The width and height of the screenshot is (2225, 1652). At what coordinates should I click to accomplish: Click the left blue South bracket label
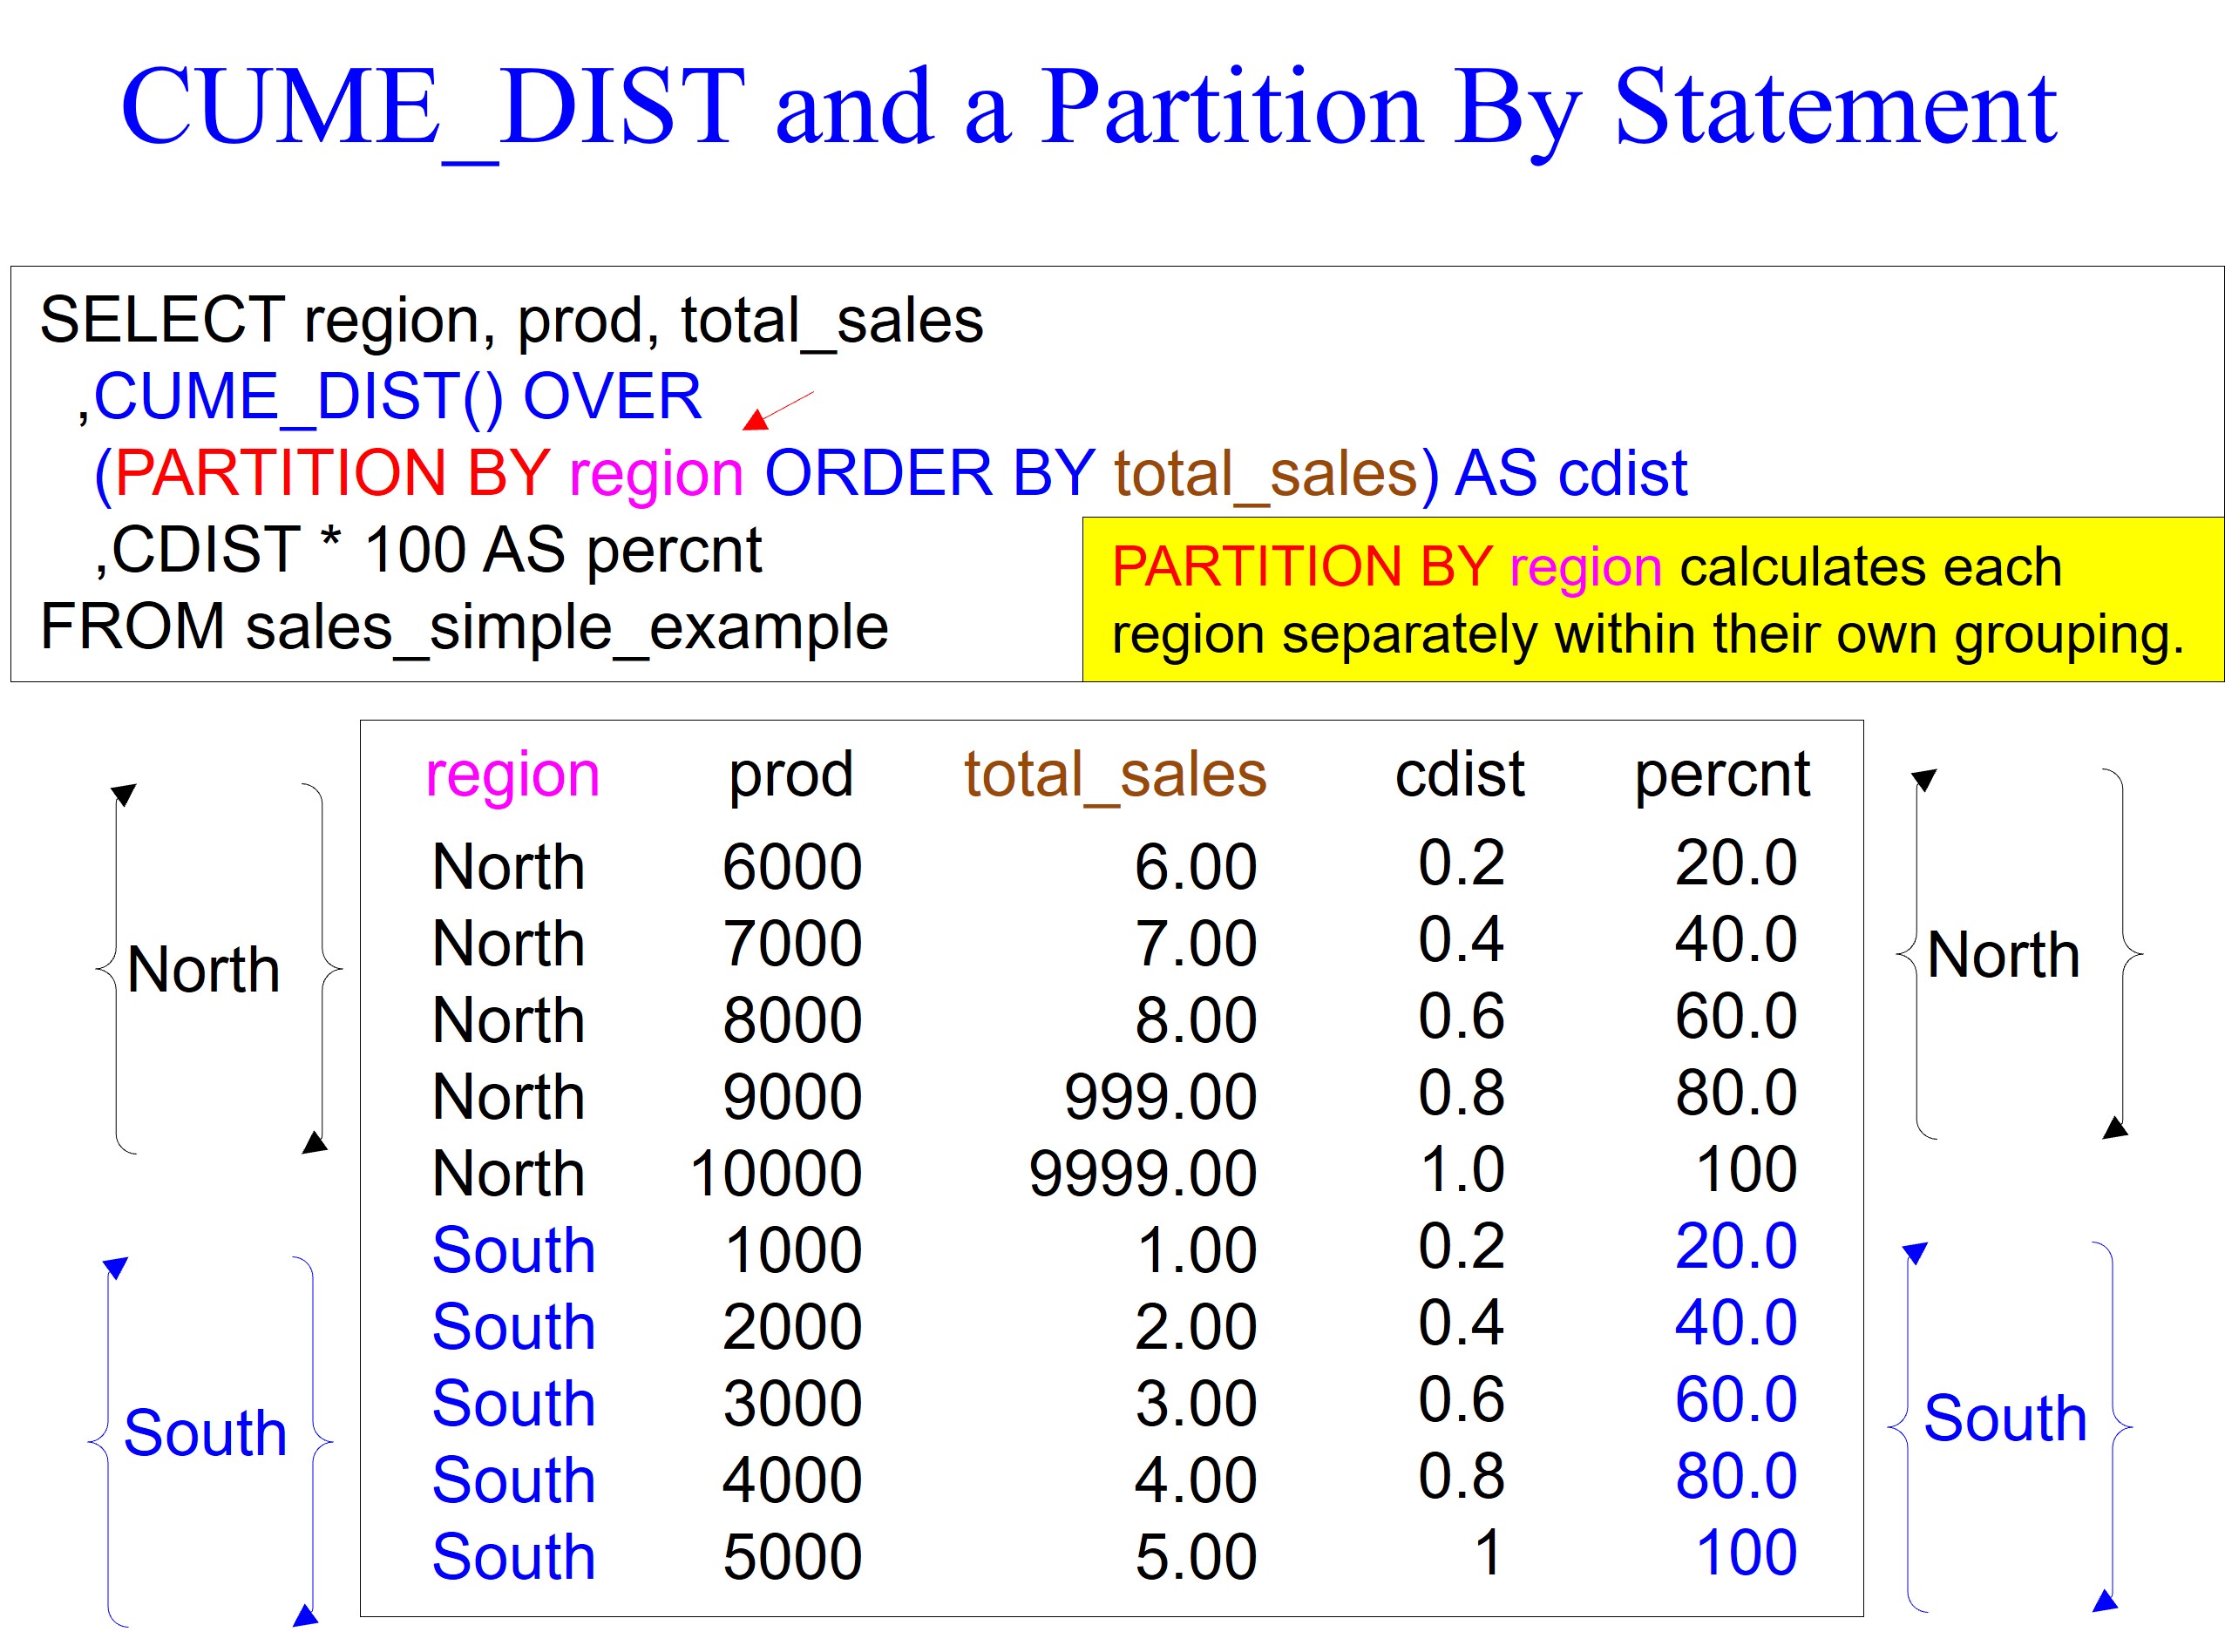coord(205,1432)
